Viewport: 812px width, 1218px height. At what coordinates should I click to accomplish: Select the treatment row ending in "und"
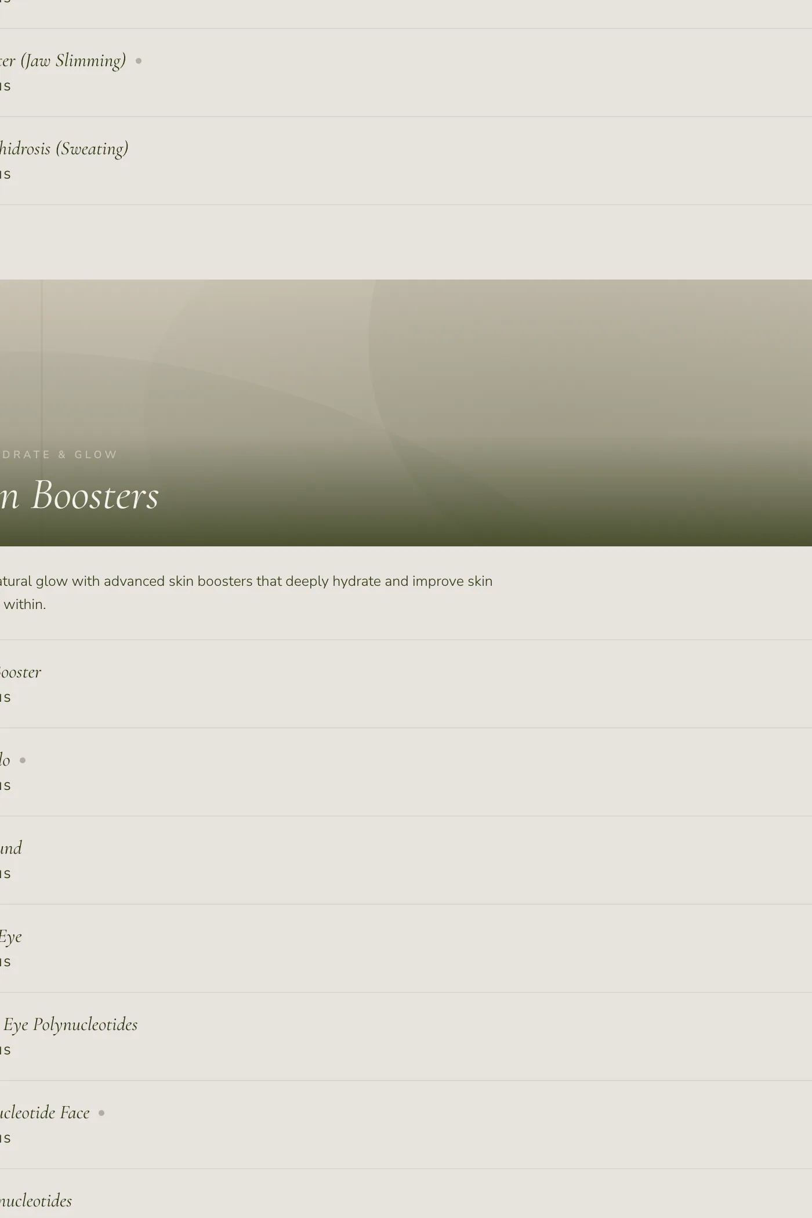pyautogui.click(x=406, y=860)
